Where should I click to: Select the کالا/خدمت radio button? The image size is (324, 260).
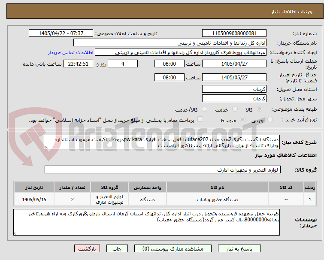click(205, 109)
